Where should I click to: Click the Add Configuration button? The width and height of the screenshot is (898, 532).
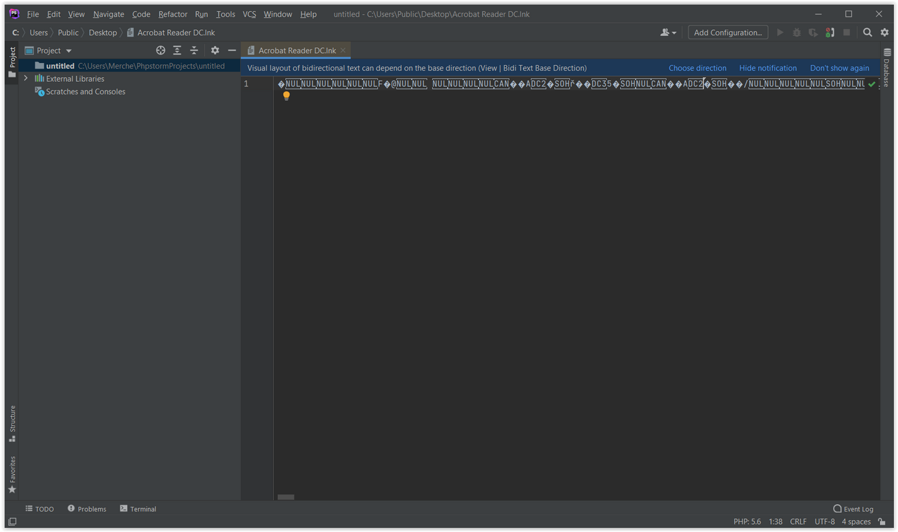tap(727, 33)
